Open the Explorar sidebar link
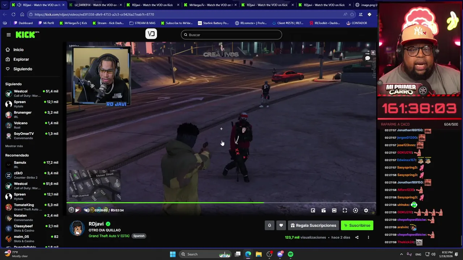The height and width of the screenshot is (260, 463). 17,59
